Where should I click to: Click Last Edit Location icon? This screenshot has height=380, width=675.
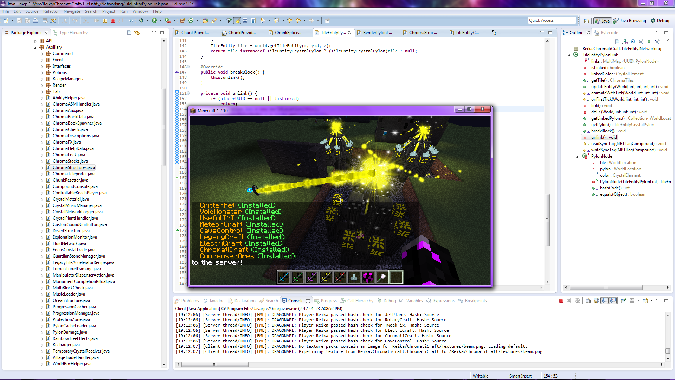coord(290,20)
